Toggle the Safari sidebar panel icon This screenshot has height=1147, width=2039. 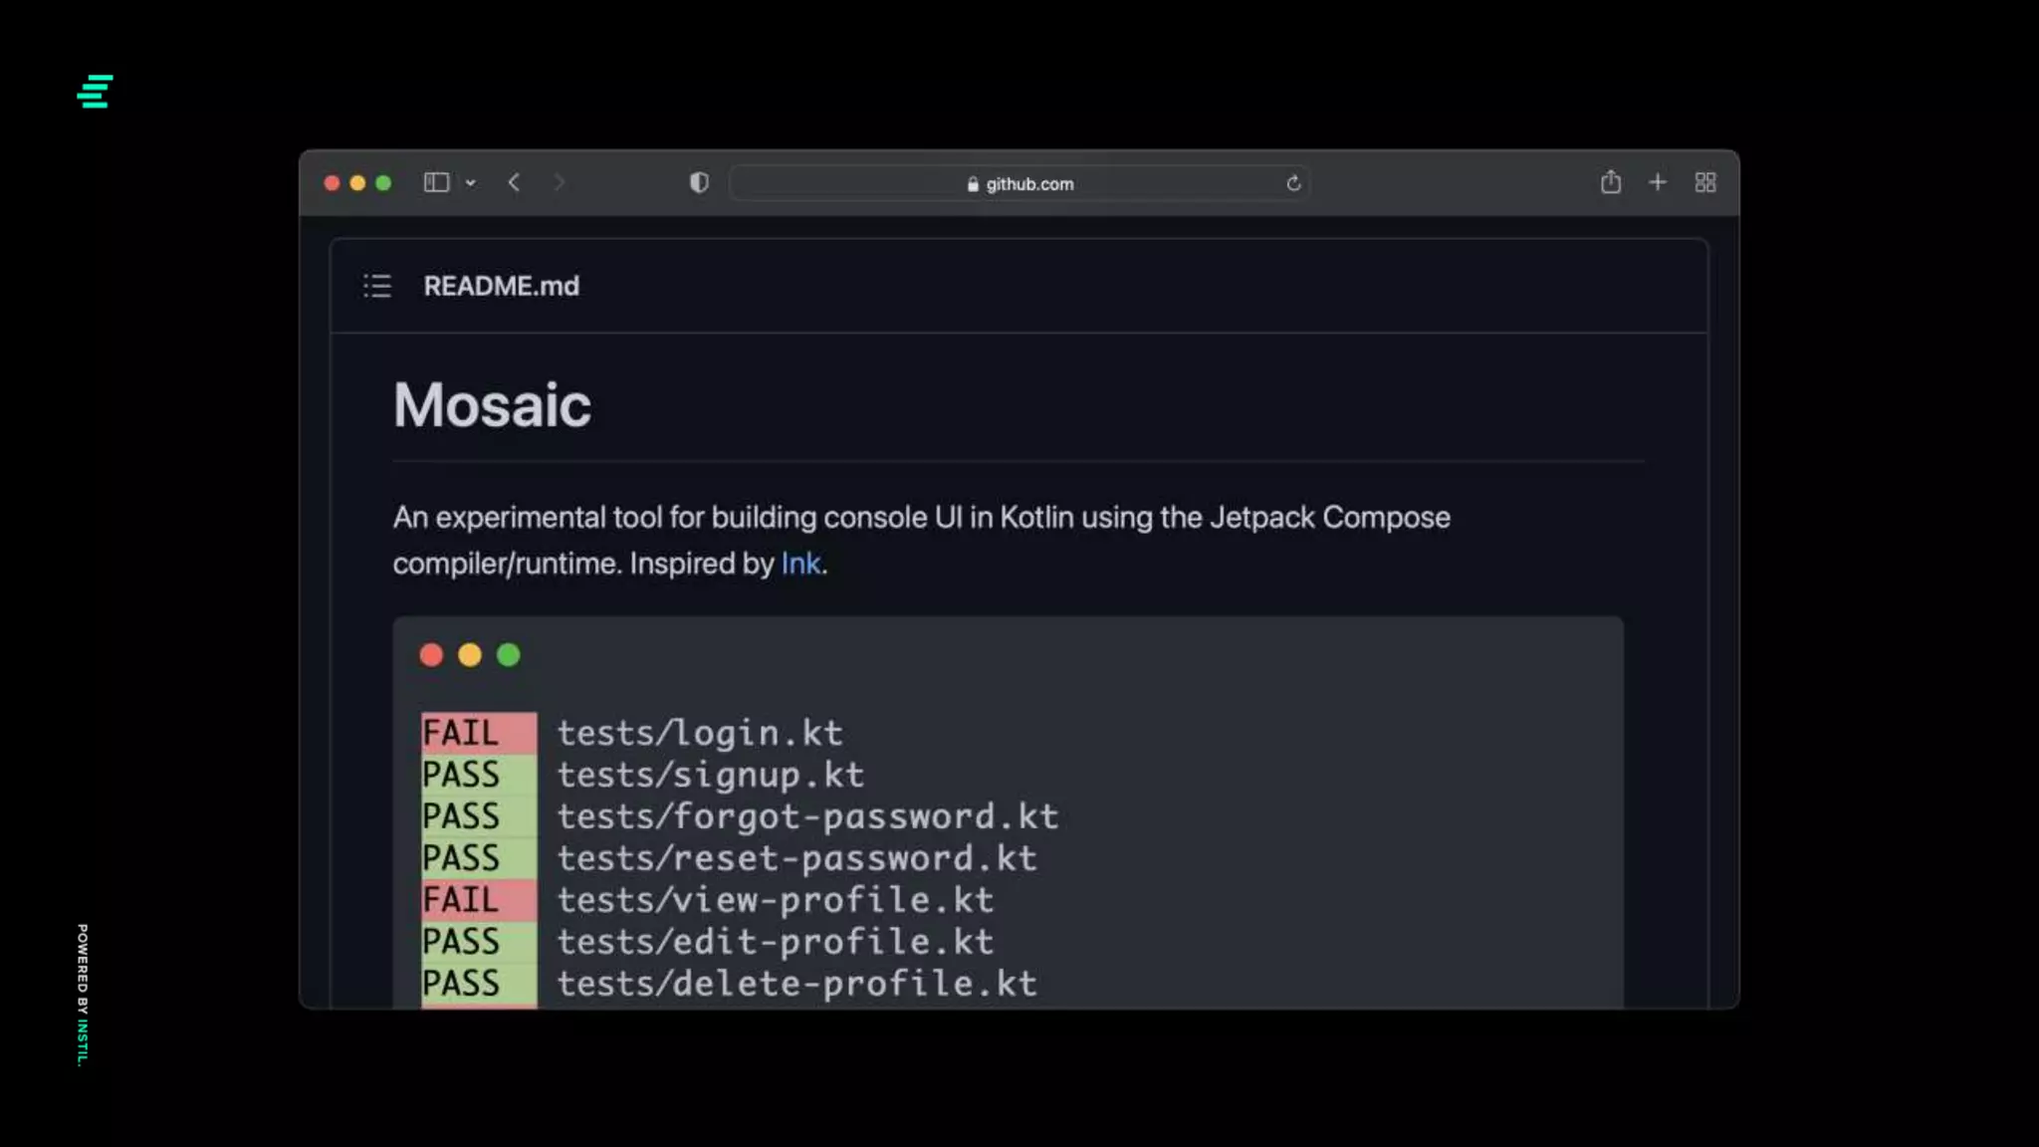click(x=436, y=182)
